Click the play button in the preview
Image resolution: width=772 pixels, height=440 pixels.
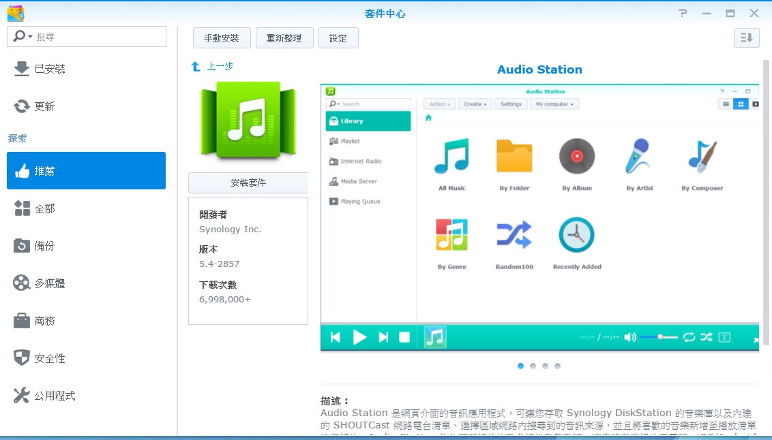tap(359, 337)
